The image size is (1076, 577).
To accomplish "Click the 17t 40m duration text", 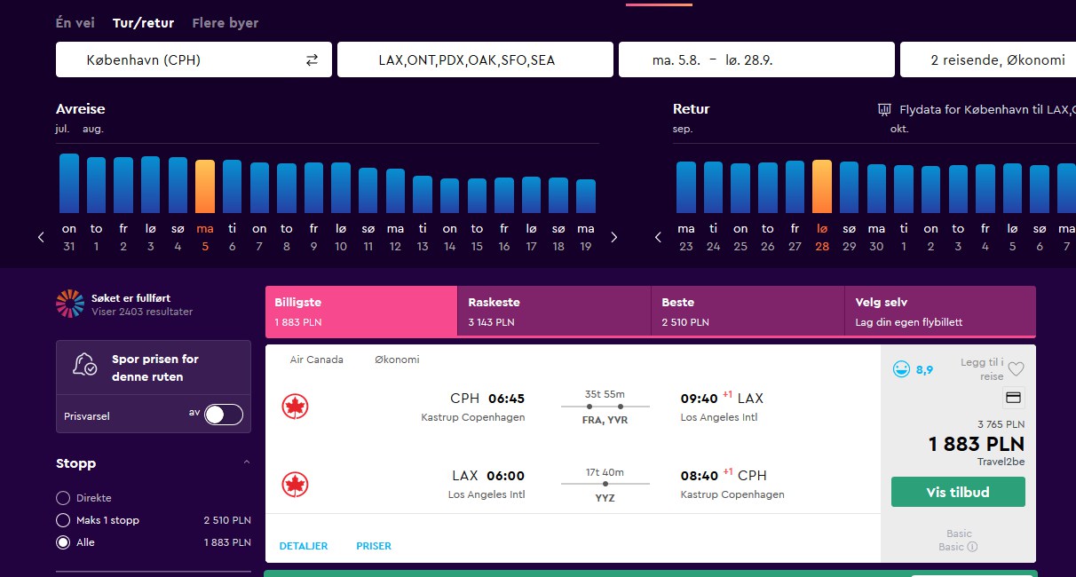I will pos(605,471).
